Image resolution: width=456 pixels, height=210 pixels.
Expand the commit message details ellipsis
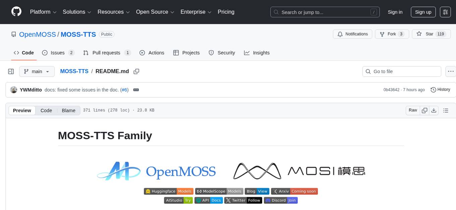click(x=136, y=90)
